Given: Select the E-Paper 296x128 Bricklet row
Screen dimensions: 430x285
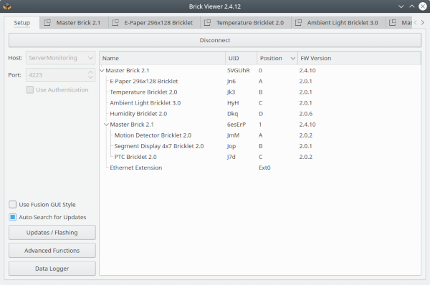Looking at the screenshot, I should point(260,81).
